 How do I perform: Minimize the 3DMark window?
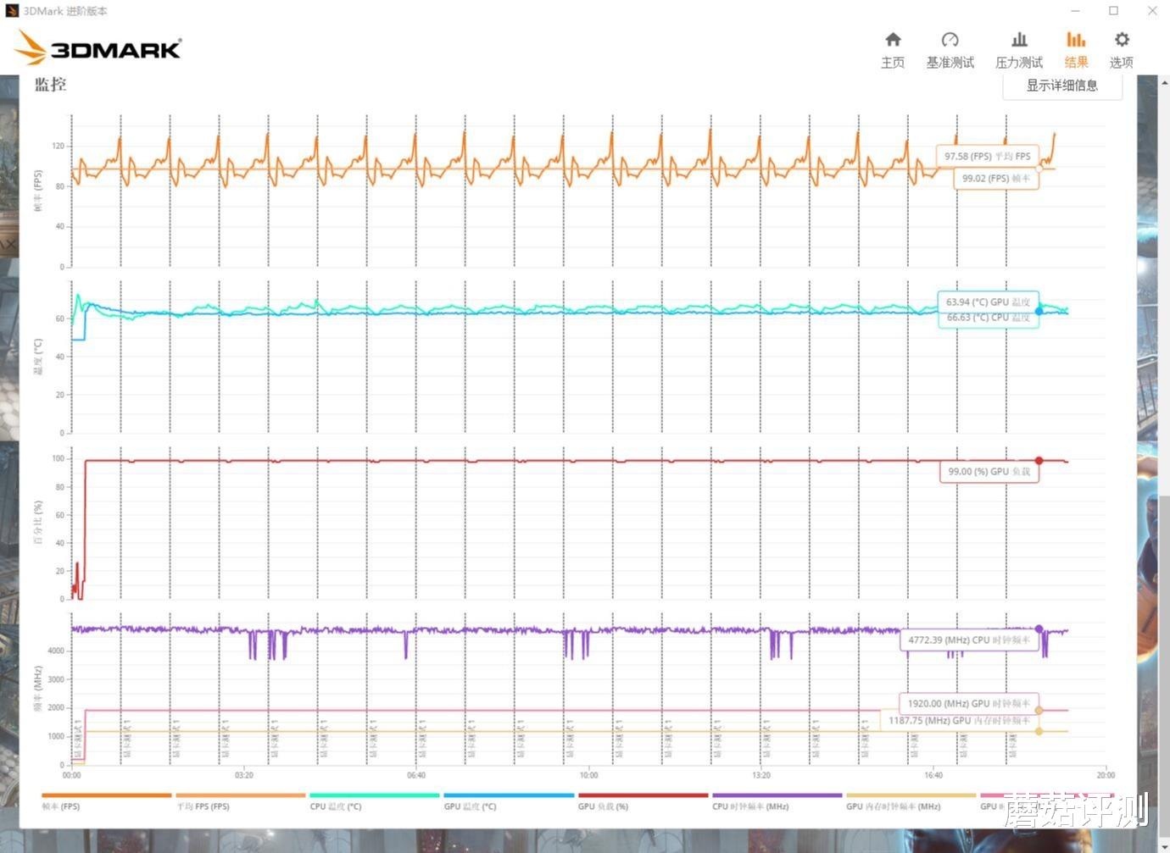[x=1075, y=11]
